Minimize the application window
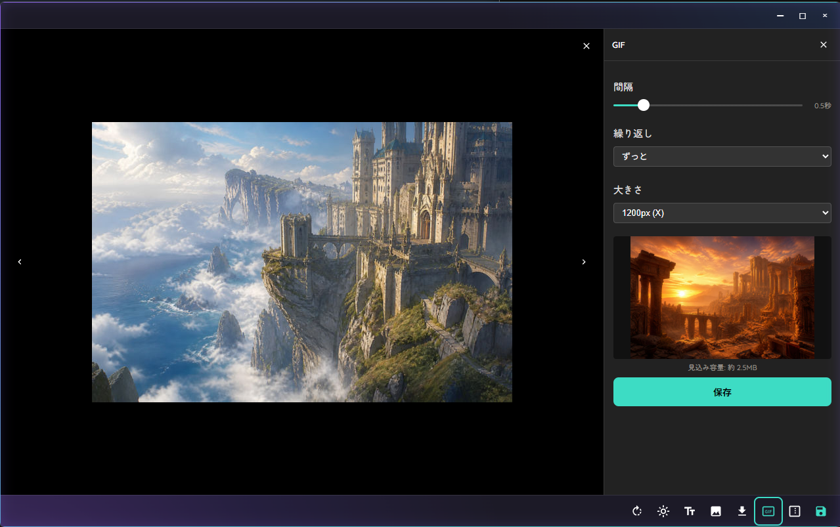The width and height of the screenshot is (840, 527). point(780,16)
